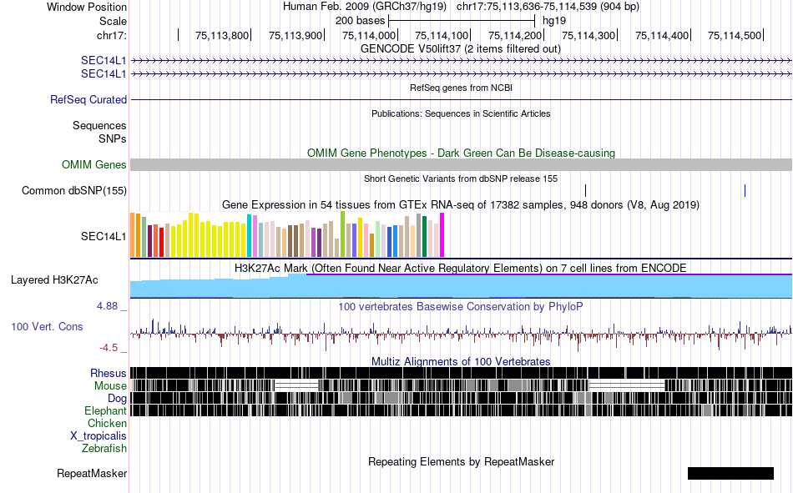Click the RefSeq Curated gene intron line
793x493 pixels.
point(462,99)
